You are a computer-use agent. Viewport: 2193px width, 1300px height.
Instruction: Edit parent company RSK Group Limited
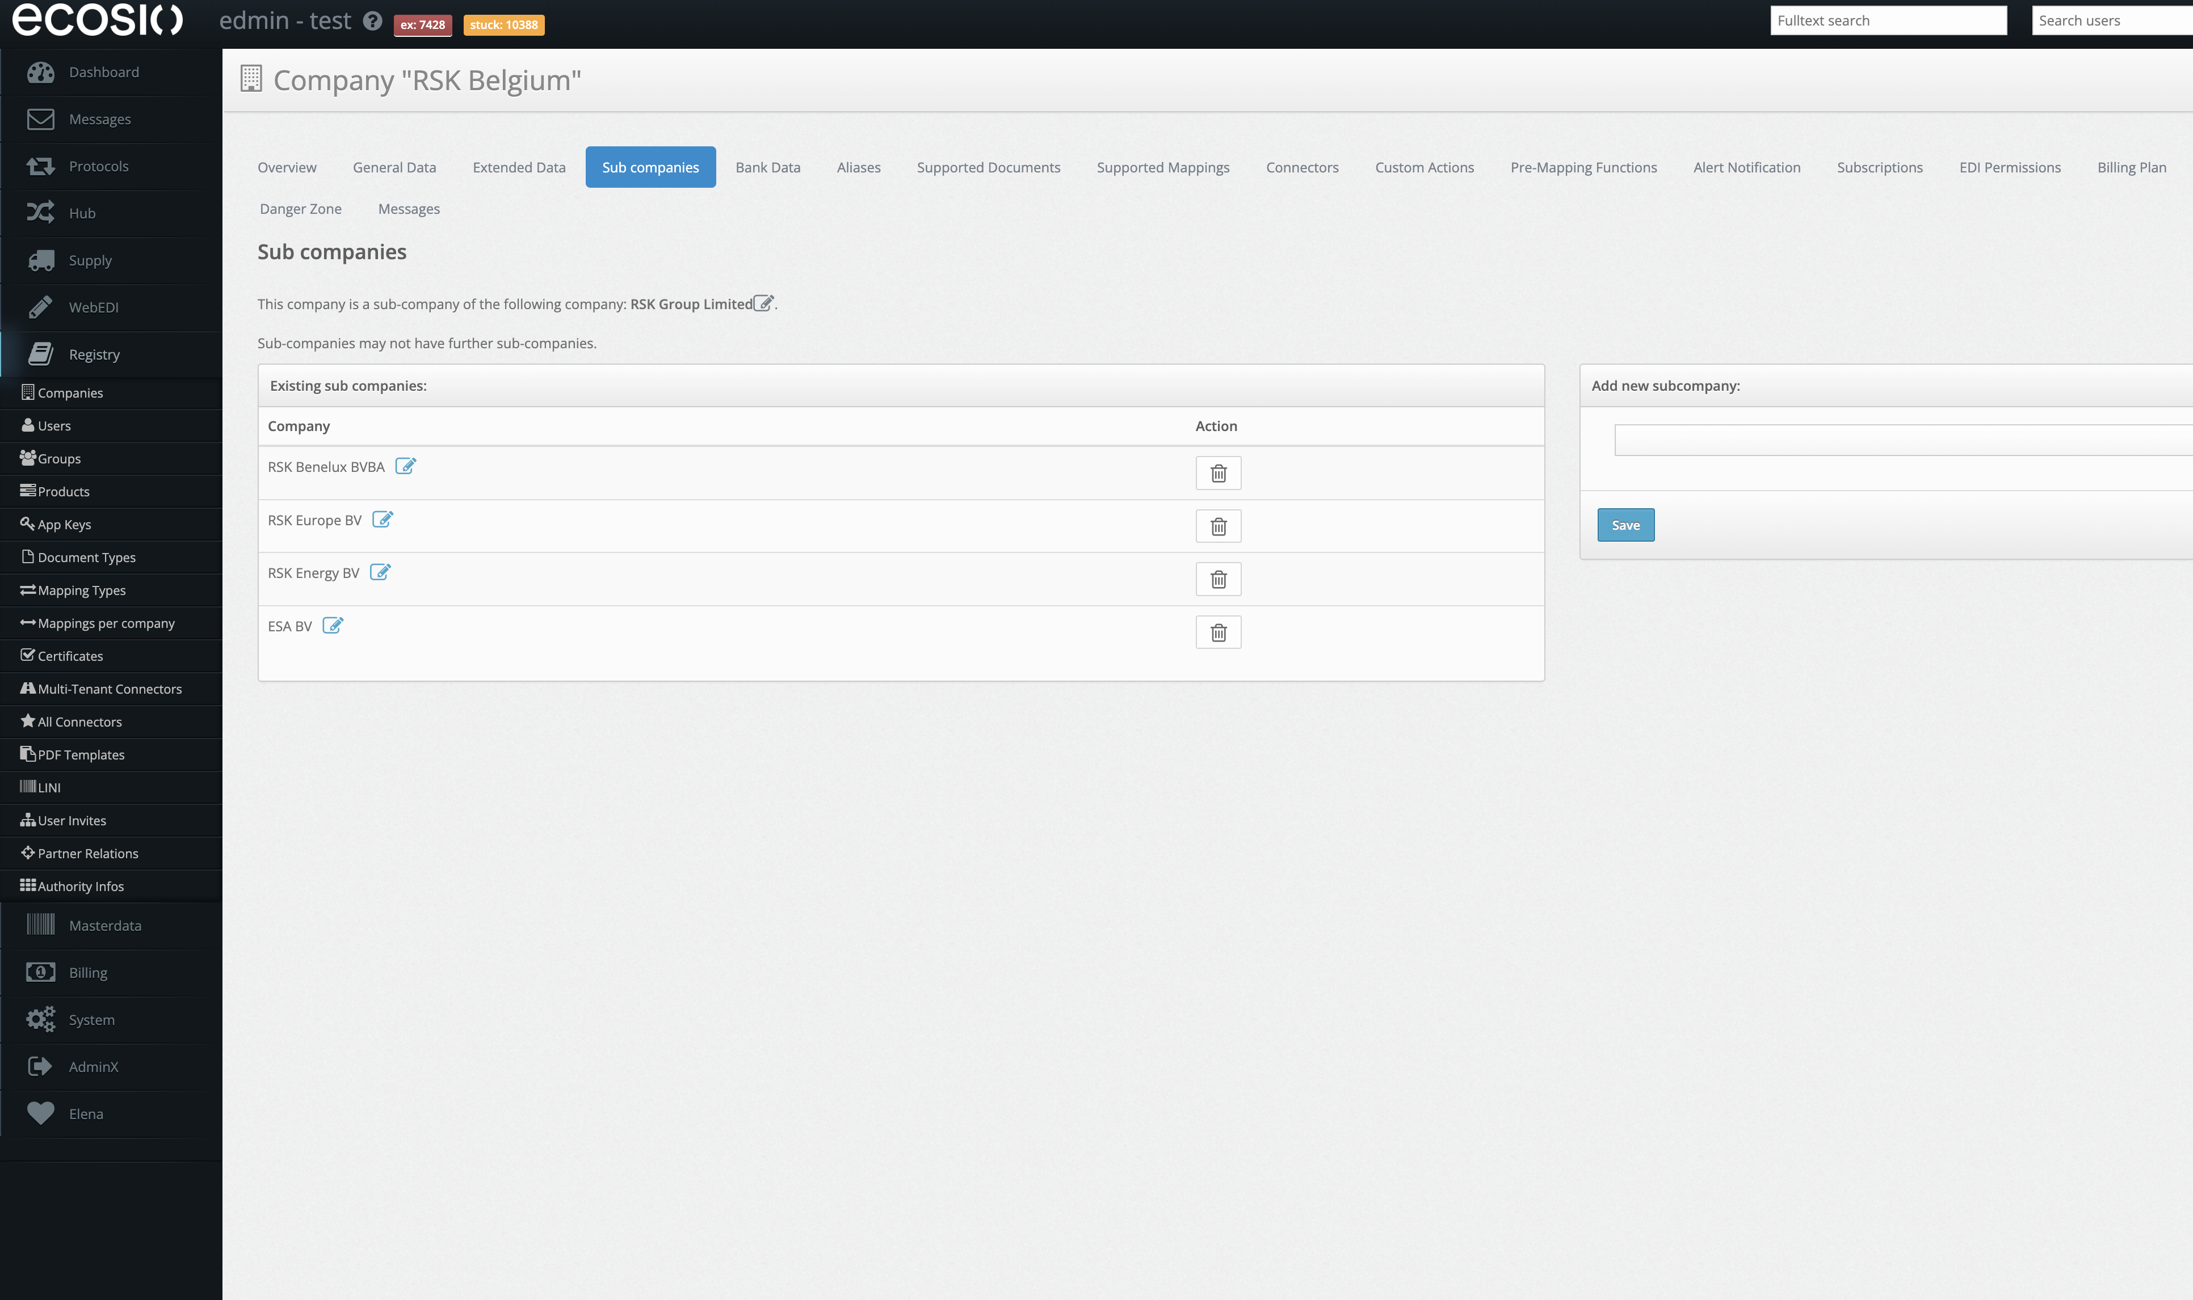pos(764,303)
